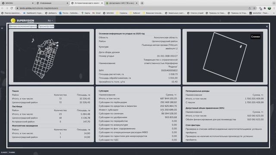Click the land parcels map thumbnail
276x155 pixels.
point(51,57)
